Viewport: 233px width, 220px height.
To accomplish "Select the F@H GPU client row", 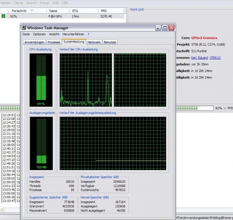I will (62, 16).
